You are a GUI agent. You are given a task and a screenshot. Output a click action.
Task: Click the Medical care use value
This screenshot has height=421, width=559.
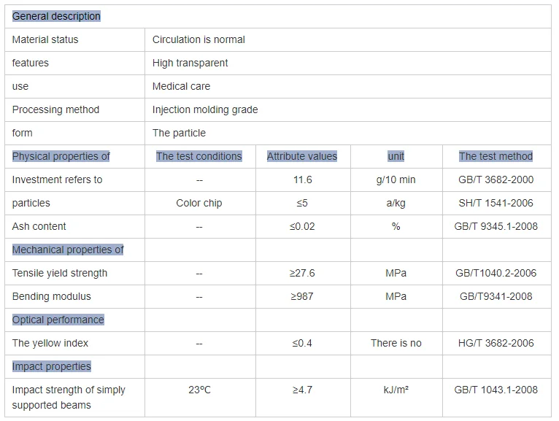[x=181, y=86]
